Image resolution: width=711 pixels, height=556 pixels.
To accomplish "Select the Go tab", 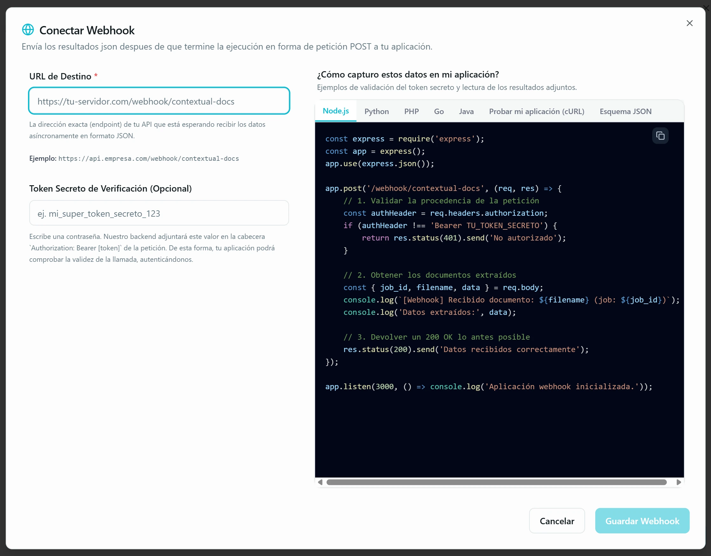I will point(439,111).
